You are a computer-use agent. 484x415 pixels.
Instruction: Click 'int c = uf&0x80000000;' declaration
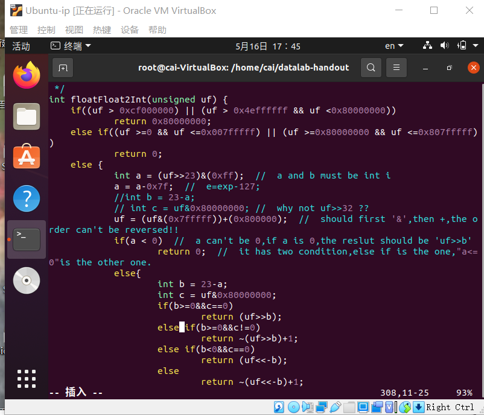[x=217, y=295]
